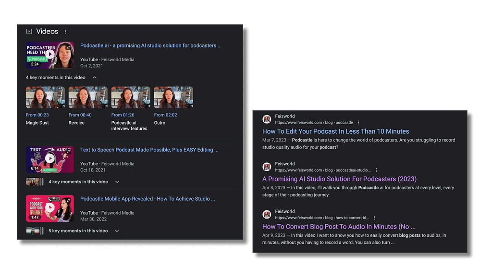The image size is (492, 276).
Task: Open the Videos section three-dot menu
Action: tap(65, 32)
